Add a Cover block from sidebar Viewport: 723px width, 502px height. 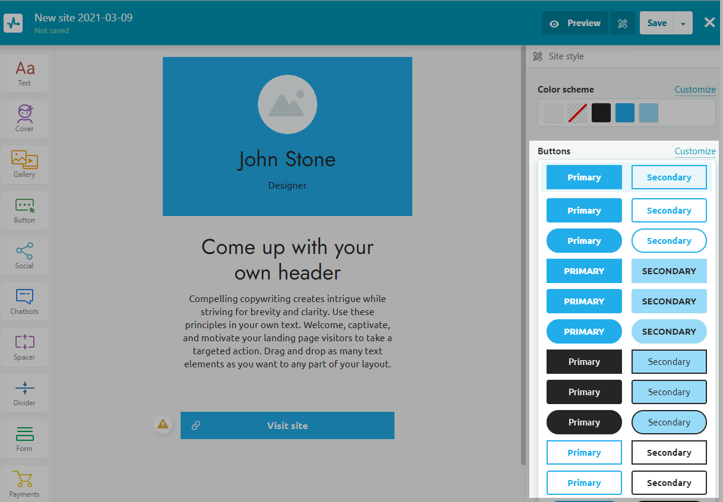[x=24, y=119]
